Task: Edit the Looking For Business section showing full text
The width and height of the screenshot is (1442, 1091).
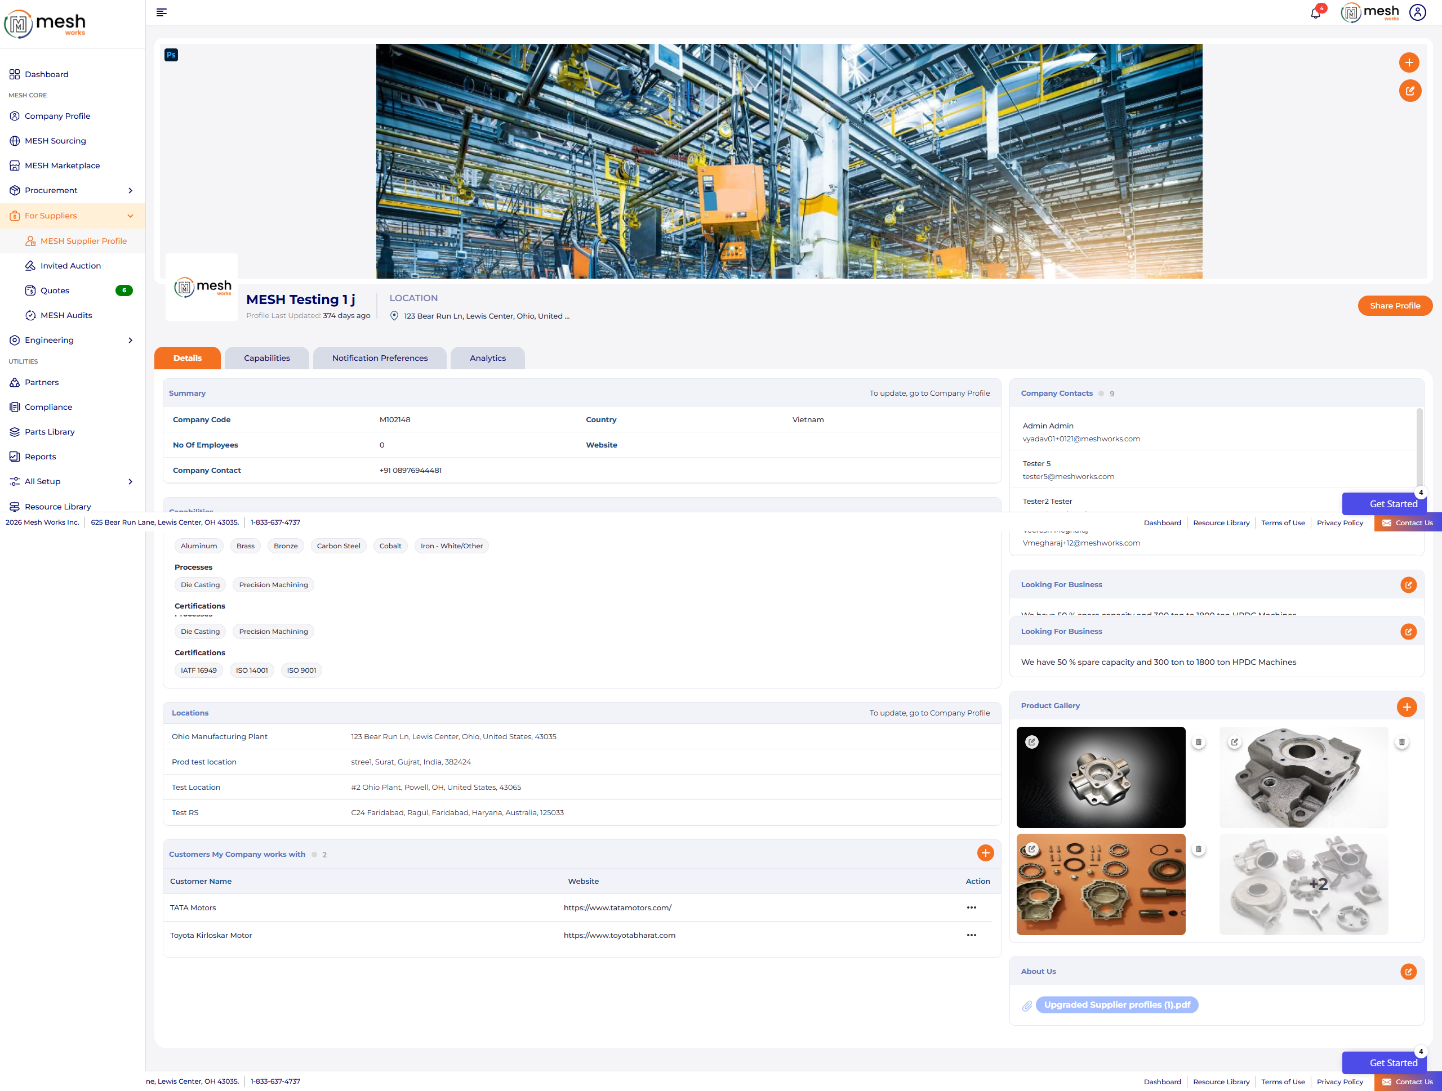Action: (1408, 631)
